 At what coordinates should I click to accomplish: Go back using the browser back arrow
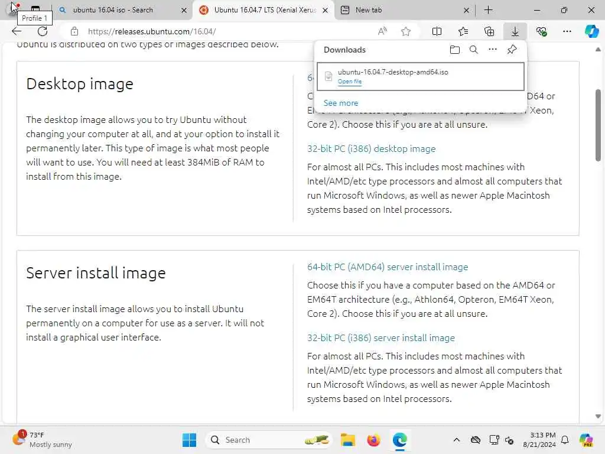[17, 31]
